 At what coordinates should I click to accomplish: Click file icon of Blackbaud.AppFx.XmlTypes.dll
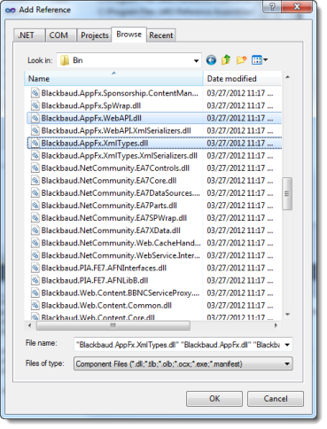(35, 143)
